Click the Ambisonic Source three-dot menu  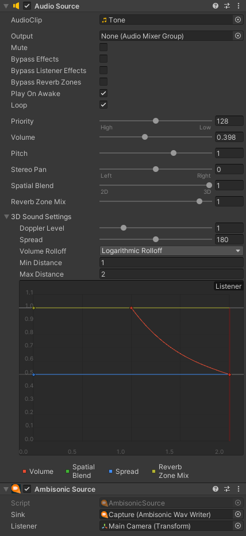[239, 489]
